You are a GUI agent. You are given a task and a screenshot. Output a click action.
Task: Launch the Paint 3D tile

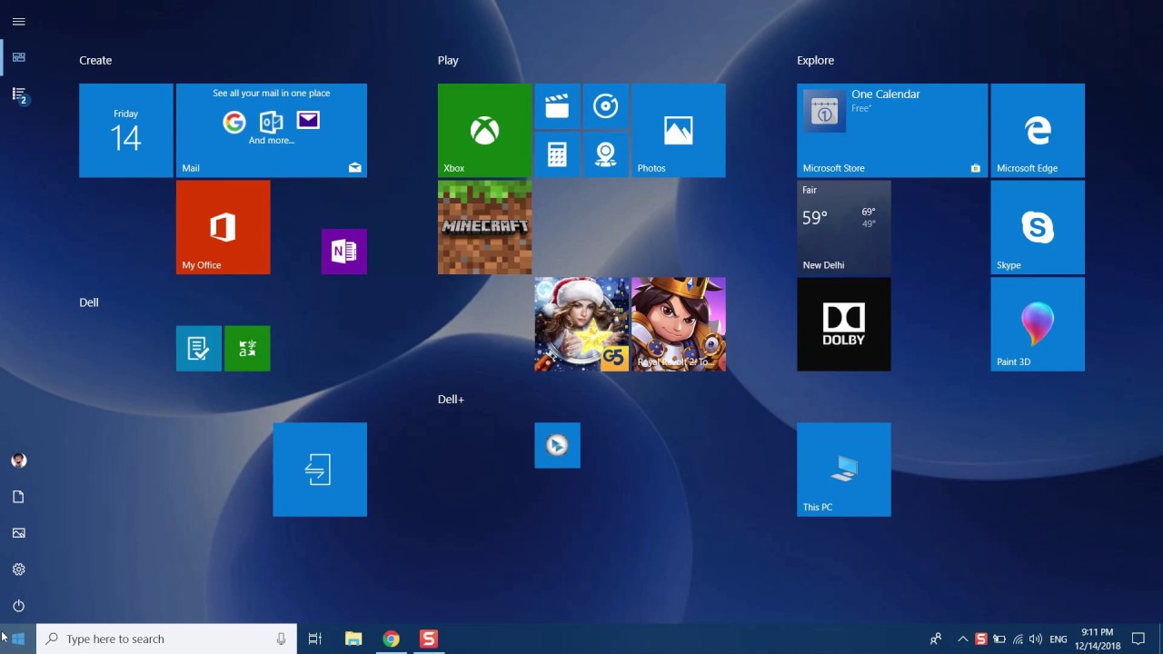click(x=1038, y=324)
